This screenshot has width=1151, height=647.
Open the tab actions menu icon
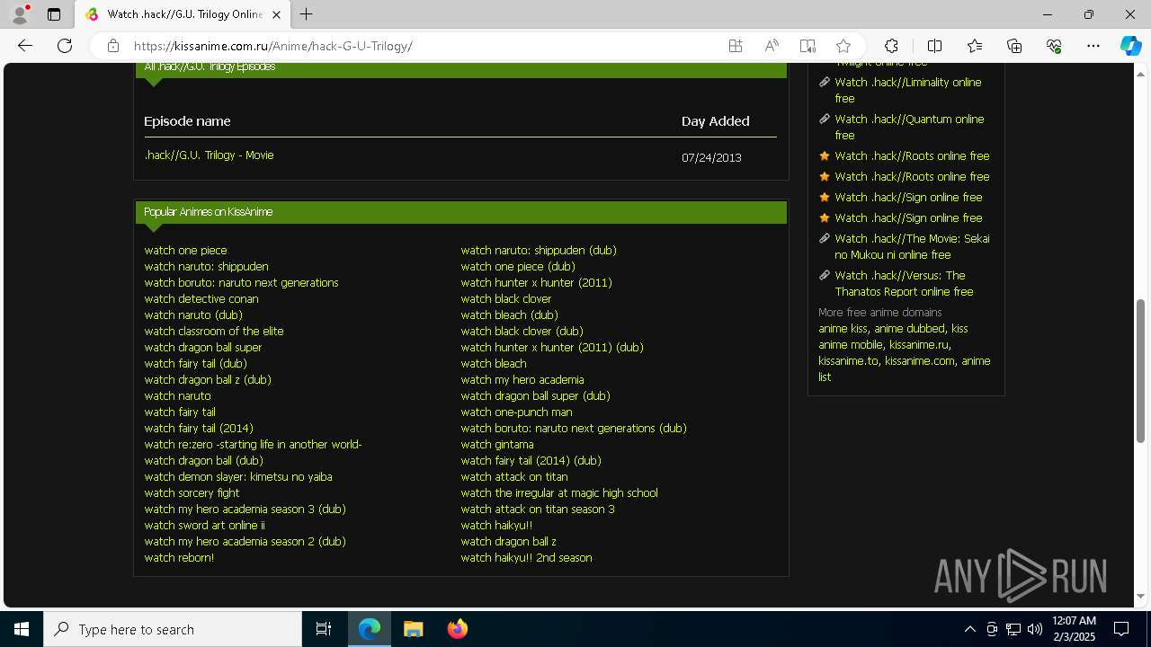[54, 14]
